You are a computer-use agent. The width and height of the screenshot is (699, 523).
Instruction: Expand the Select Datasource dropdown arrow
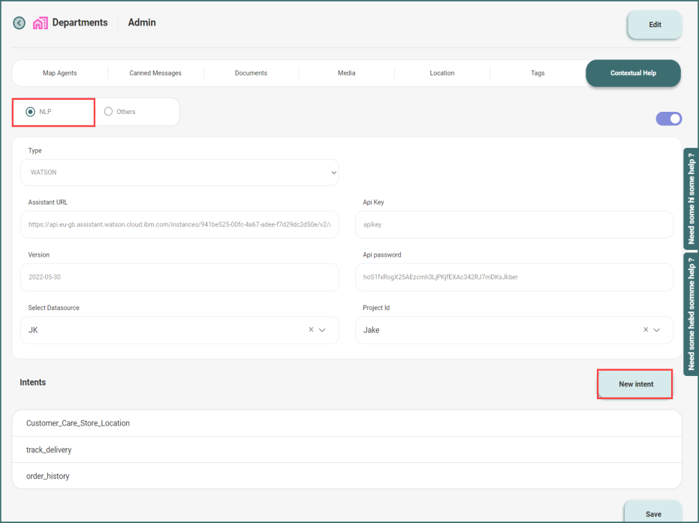pos(323,330)
